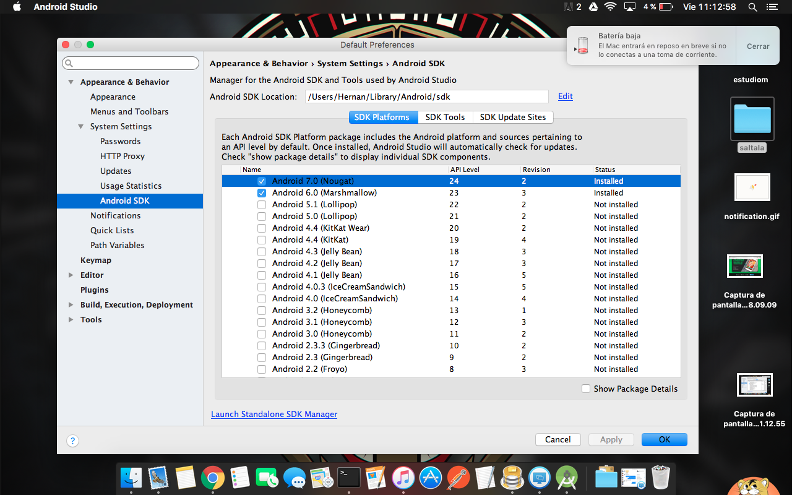Open Sequel Pro pancake icon in dock
Viewport: 792px width, 495px height.
(512, 477)
